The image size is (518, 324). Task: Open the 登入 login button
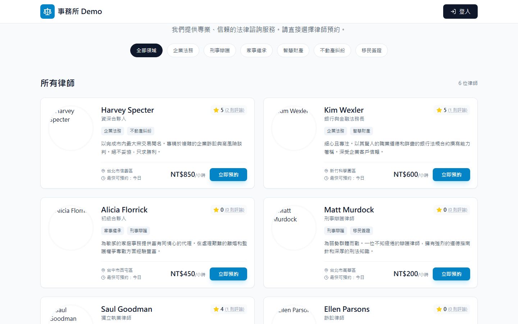pyautogui.click(x=460, y=12)
